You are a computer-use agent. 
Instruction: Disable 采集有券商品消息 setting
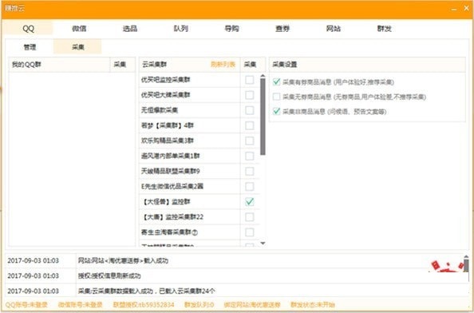click(x=276, y=82)
